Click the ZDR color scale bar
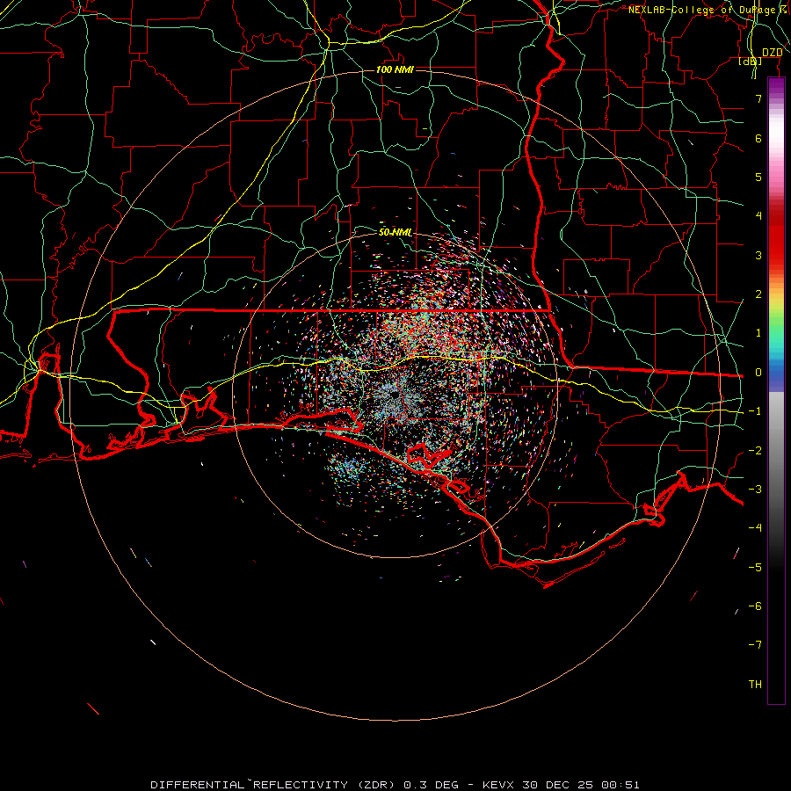 click(x=776, y=390)
